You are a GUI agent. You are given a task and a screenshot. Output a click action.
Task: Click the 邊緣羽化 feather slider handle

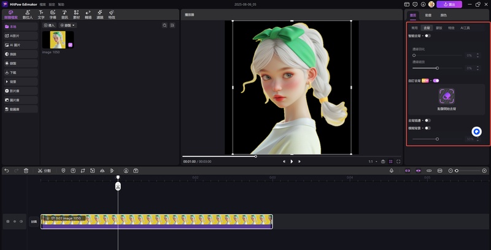point(414,55)
